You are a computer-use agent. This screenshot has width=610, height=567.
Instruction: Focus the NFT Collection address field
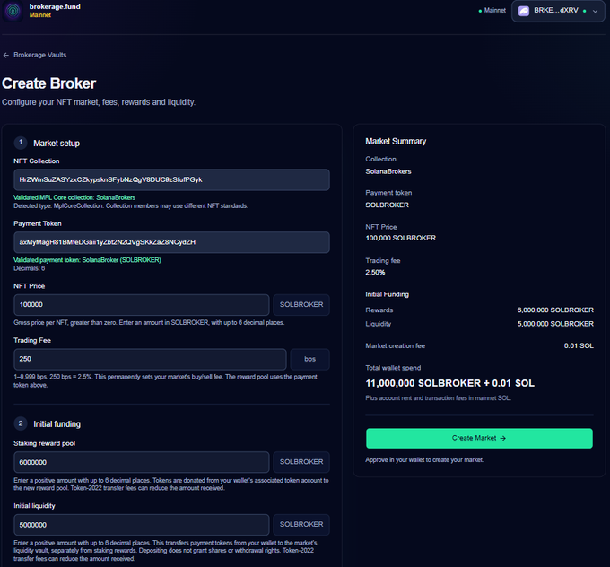[171, 179]
